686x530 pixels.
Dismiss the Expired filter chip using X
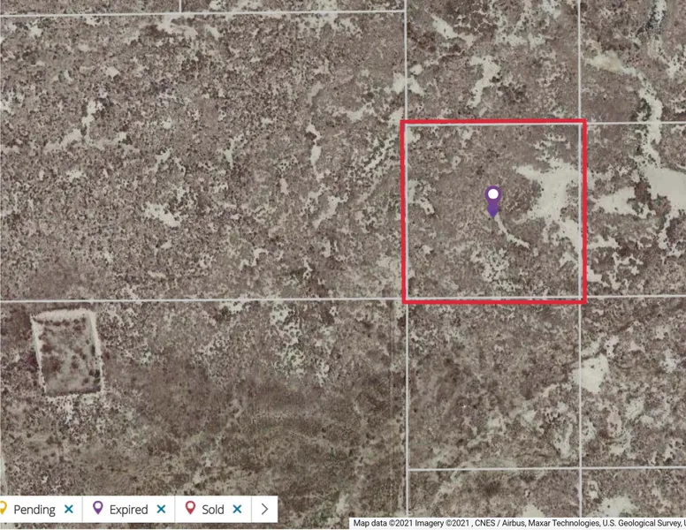(161, 510)
